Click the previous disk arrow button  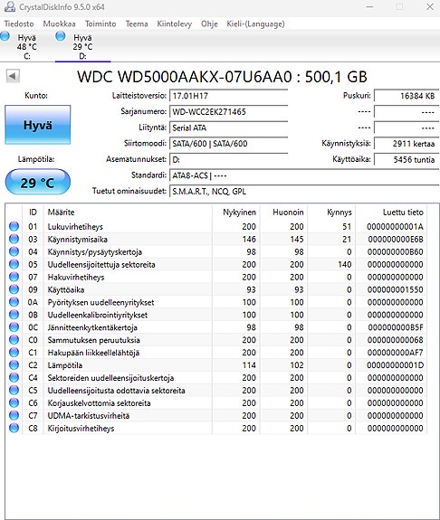tap(13, 76)
